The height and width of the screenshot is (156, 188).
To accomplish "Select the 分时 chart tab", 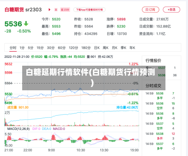I will 13,48.
